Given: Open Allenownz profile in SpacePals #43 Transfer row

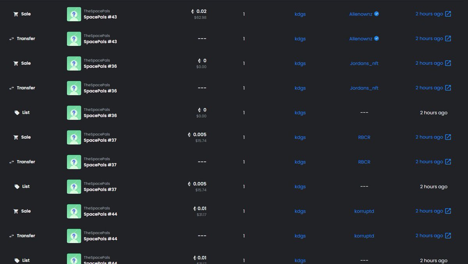Looking at the screenshot, I should coord(361,39).
